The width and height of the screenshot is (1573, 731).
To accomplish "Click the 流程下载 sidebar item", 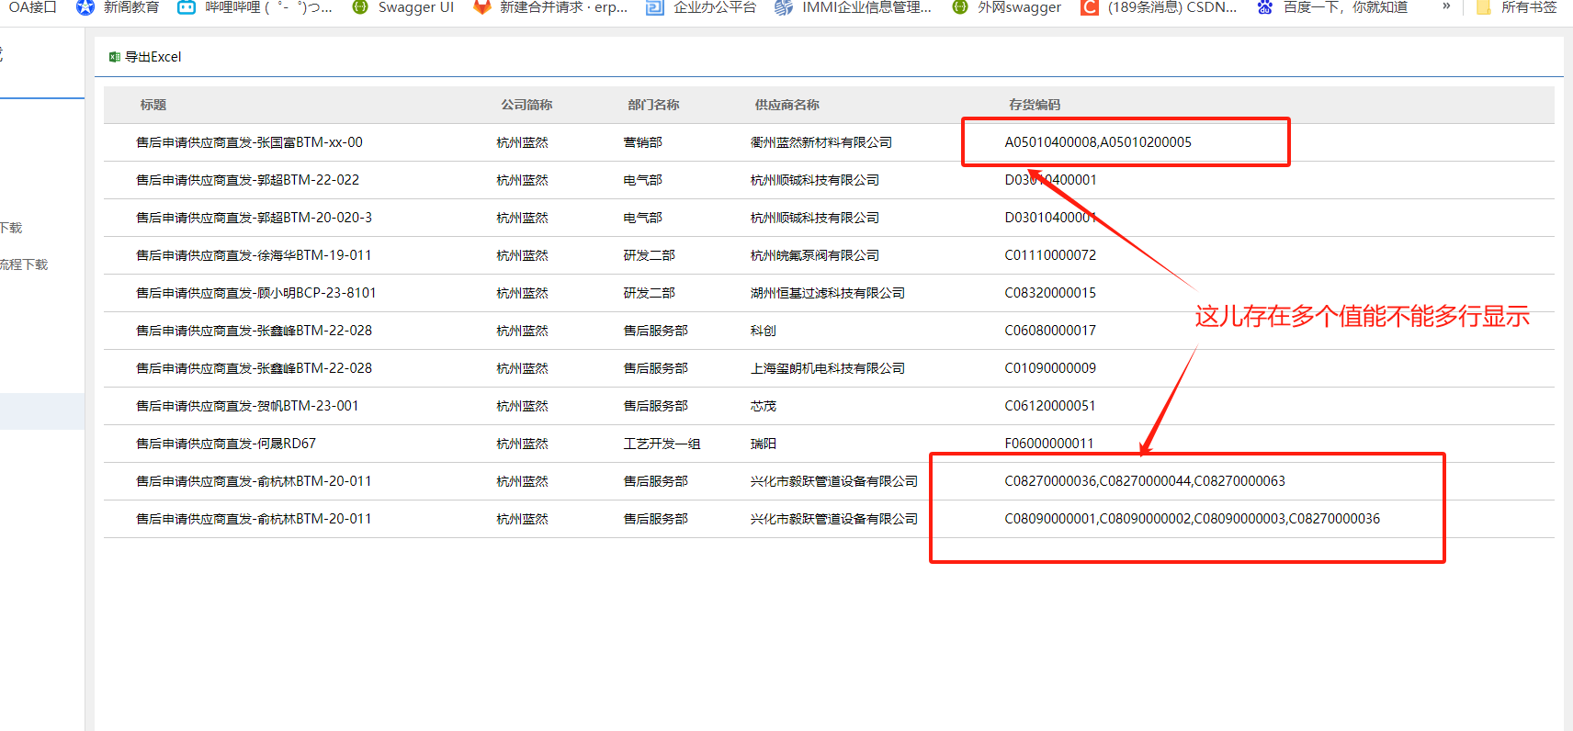I will [24, 264].
